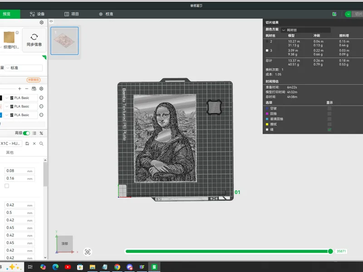Click edit icon for second PLA Basic
363x272 pixels.
click(x=41, y=107)
